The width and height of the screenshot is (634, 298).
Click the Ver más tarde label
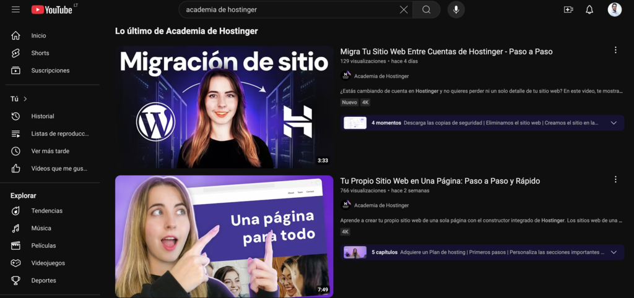pyautogui.click(x=50, y=151)
